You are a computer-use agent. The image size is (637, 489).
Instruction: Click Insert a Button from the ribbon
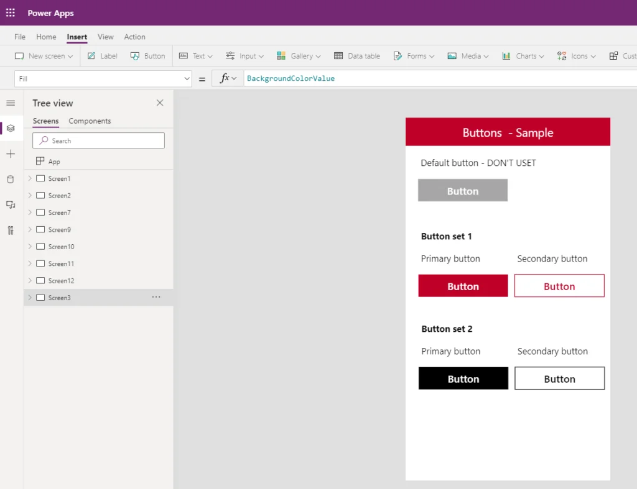147,55
